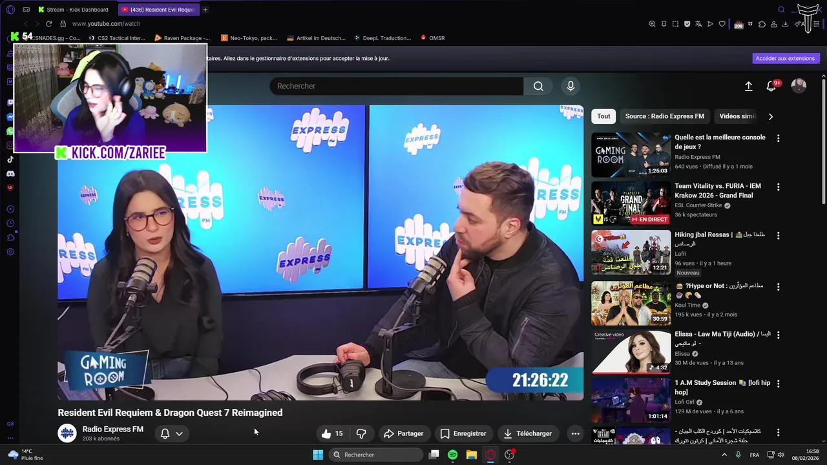Open options for Team Vitality vs. FURIA video
The width and height of the screenshot is (827, 465).
778,187
